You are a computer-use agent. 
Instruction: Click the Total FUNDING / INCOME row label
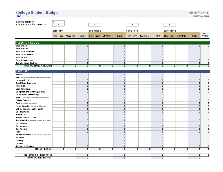pyautogui.click(x=40, y=66)
